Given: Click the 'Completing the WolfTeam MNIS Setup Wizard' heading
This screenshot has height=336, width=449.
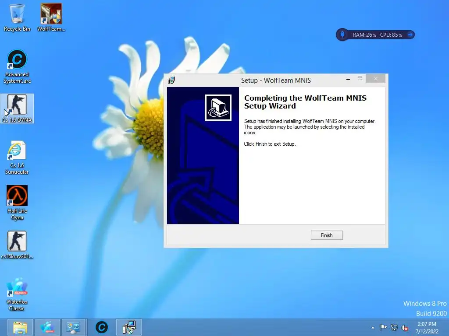Looking at the screenshot, I should tap(305, 102).
